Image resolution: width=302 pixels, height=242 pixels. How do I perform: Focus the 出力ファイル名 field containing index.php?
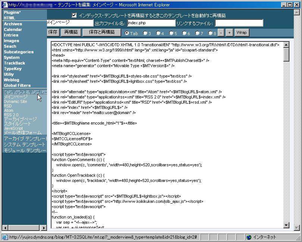pos(151,23)
